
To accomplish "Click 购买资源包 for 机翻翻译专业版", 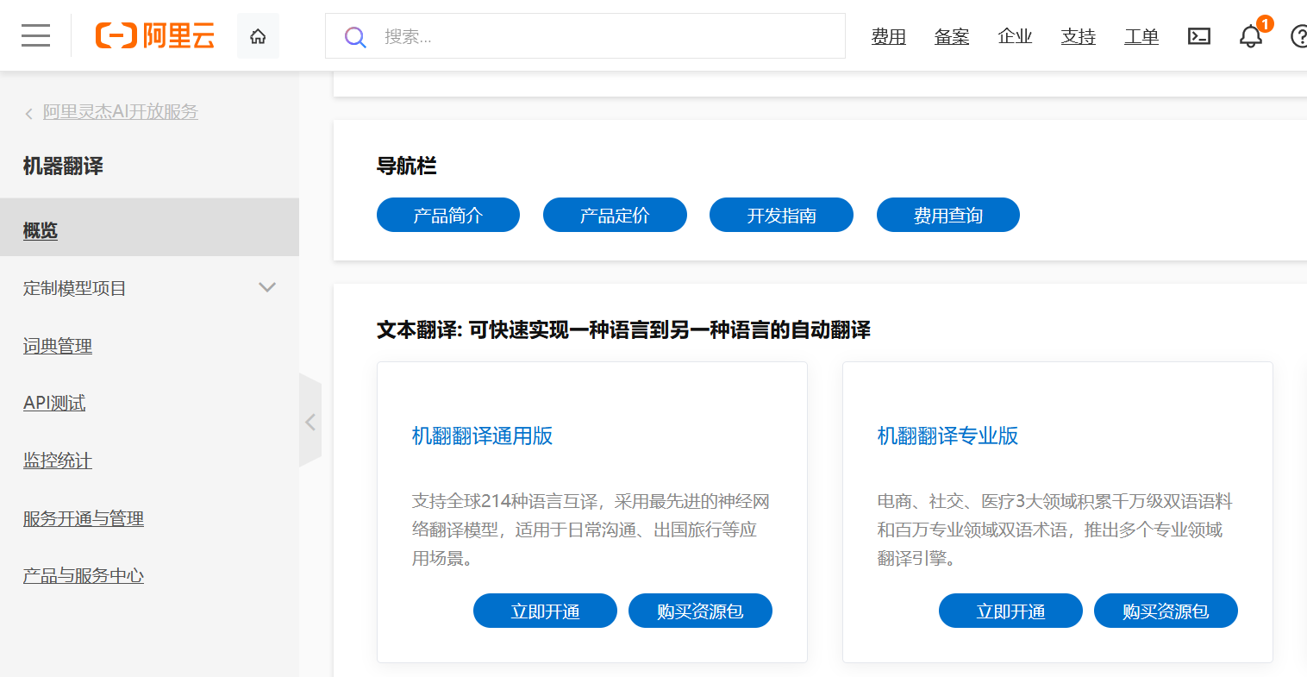I will [1166, 611].
